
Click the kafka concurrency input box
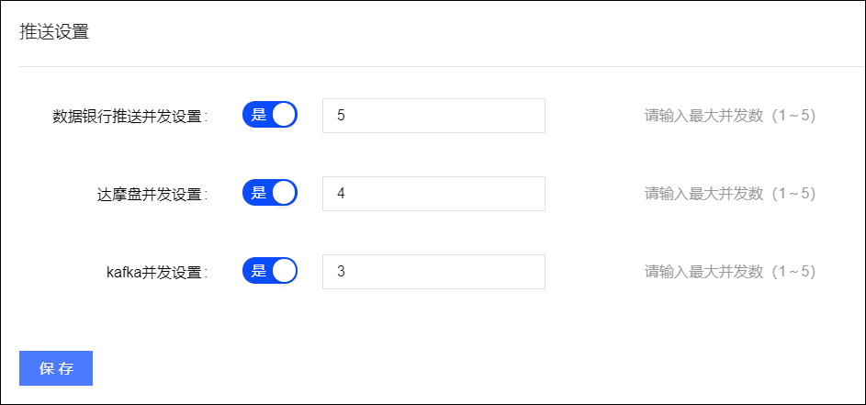tap(433, 272)
